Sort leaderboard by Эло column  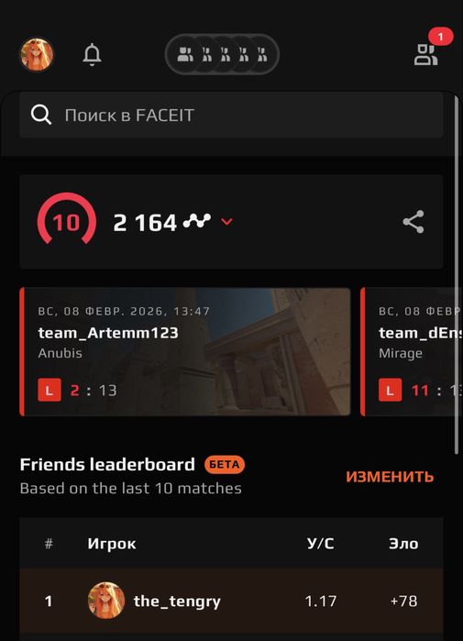tap(403, 544)
